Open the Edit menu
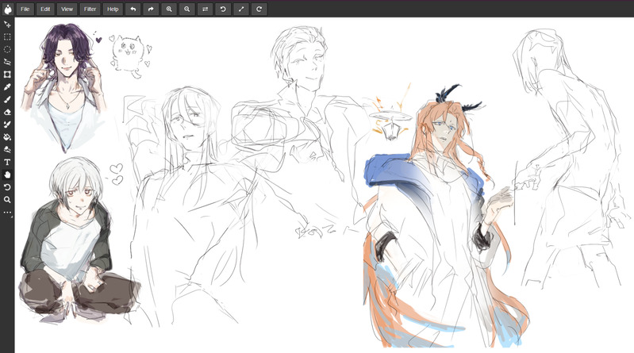The height and width of the screenshot is (353, 634). click(45, 9)
